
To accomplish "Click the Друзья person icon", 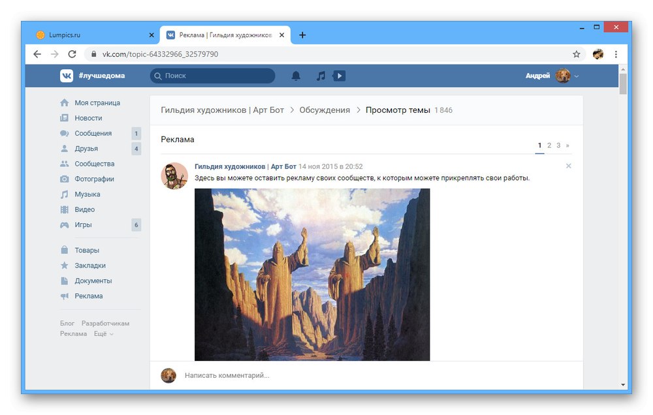I will [64, 149].
